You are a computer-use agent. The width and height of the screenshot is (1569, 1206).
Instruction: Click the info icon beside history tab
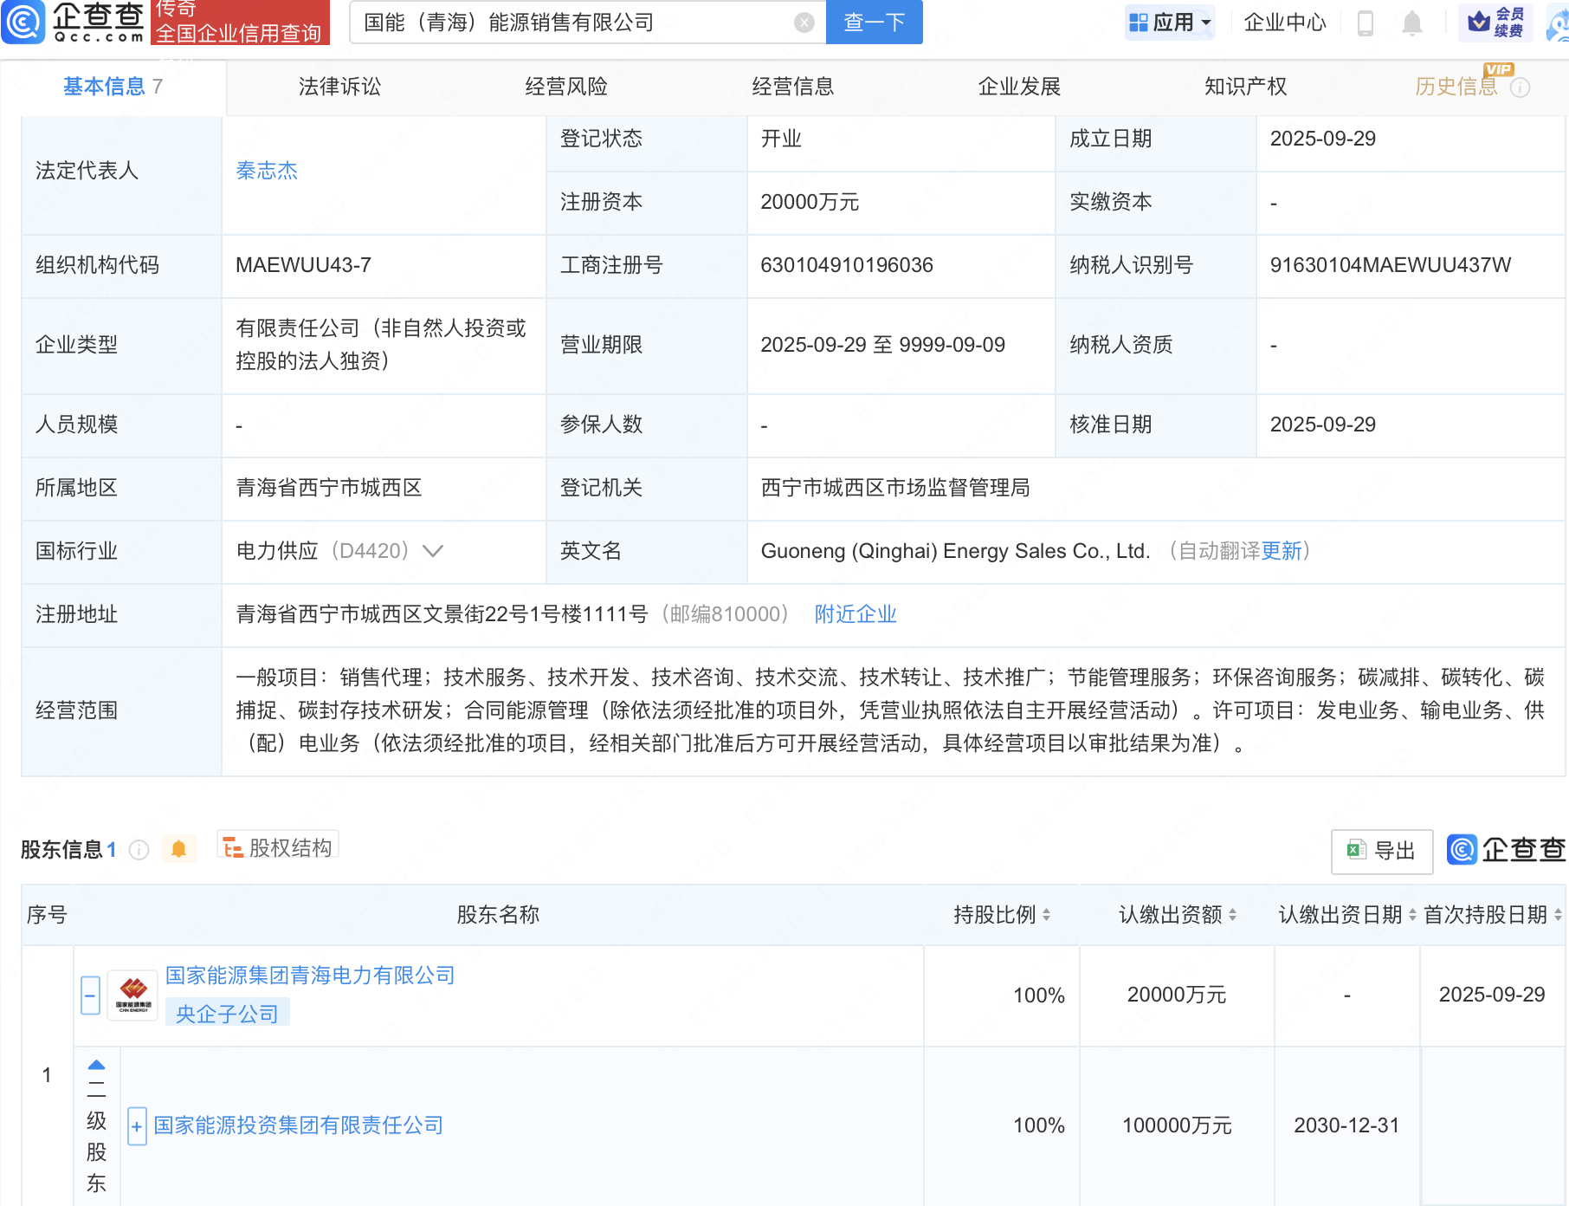point(1520,88)
